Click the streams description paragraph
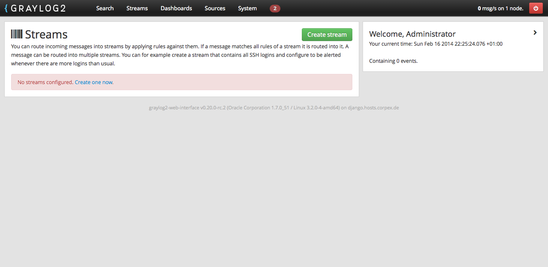The width and height of the screenshot is (548, 267). (x=180, y=55)
